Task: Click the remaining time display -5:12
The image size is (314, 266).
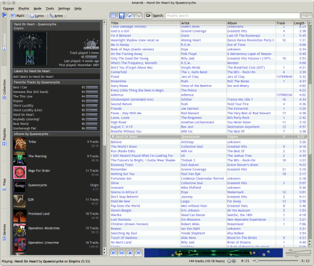Action: (x=304, y=261)
